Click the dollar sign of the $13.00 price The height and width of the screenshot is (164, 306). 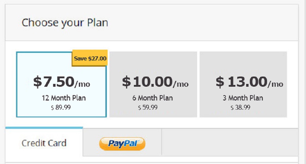220,82
